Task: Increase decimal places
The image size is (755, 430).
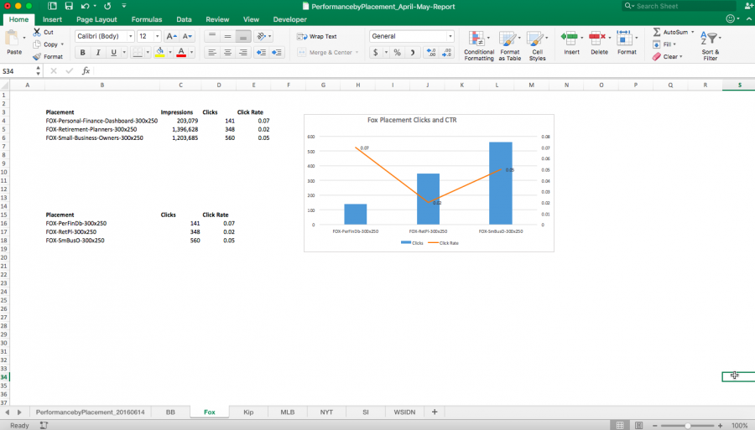Action: [431, 53]
